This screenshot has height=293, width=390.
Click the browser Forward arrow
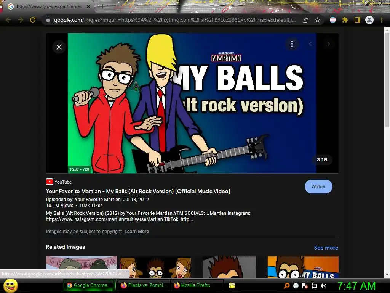[x=21, y=20]
